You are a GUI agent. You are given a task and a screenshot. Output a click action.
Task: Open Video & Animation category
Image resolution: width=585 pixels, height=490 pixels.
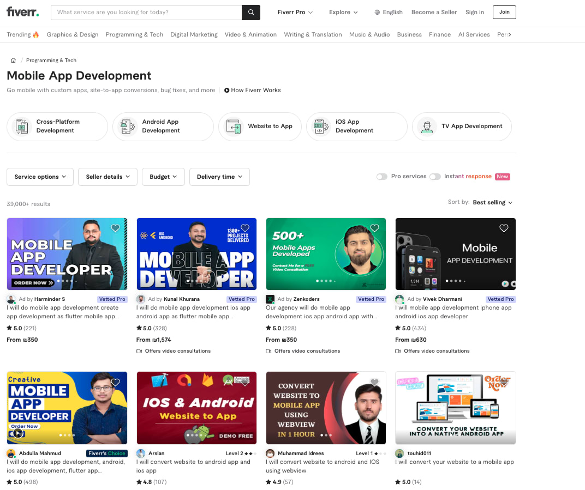click(250, 35)
